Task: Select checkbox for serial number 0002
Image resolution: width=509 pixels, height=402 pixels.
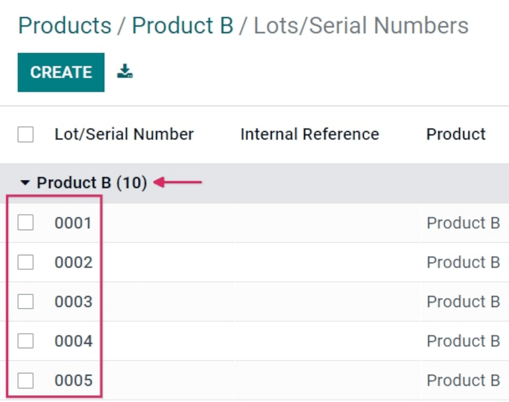Action: (26, 262)
